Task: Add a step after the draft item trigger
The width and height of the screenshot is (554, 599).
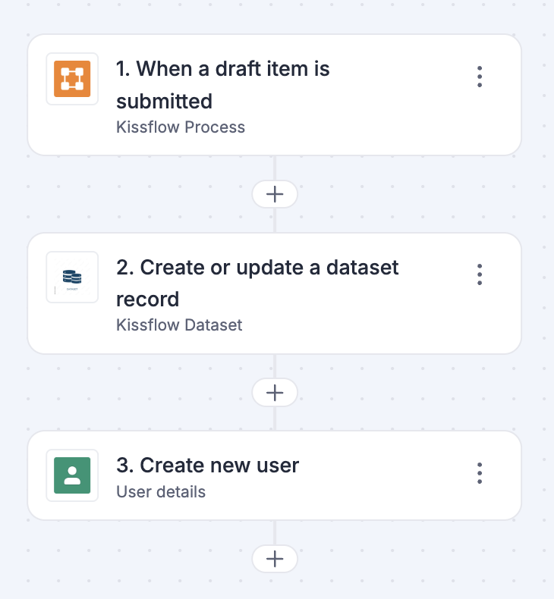Action: (275, 195)
